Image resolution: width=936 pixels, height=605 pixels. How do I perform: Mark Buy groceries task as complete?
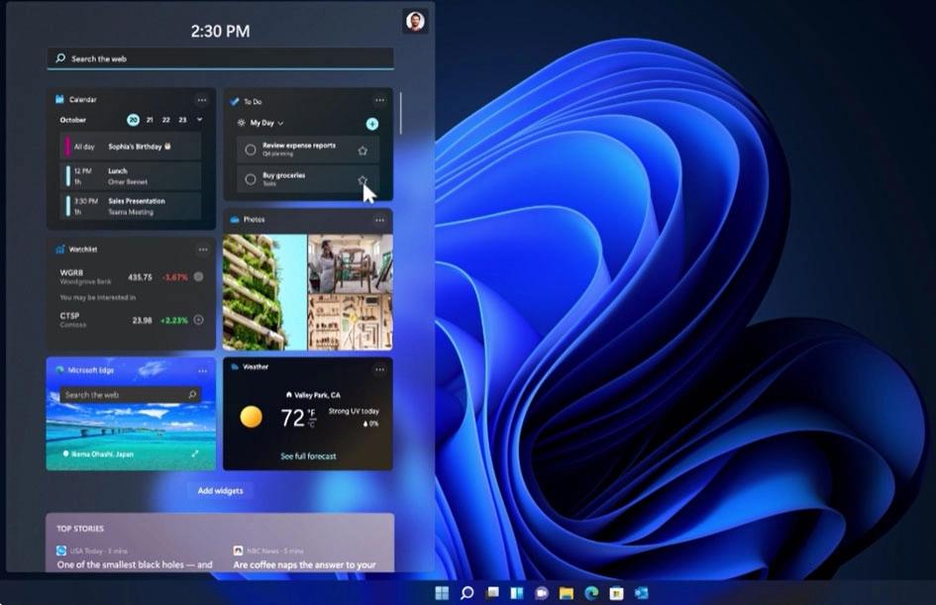251,179
